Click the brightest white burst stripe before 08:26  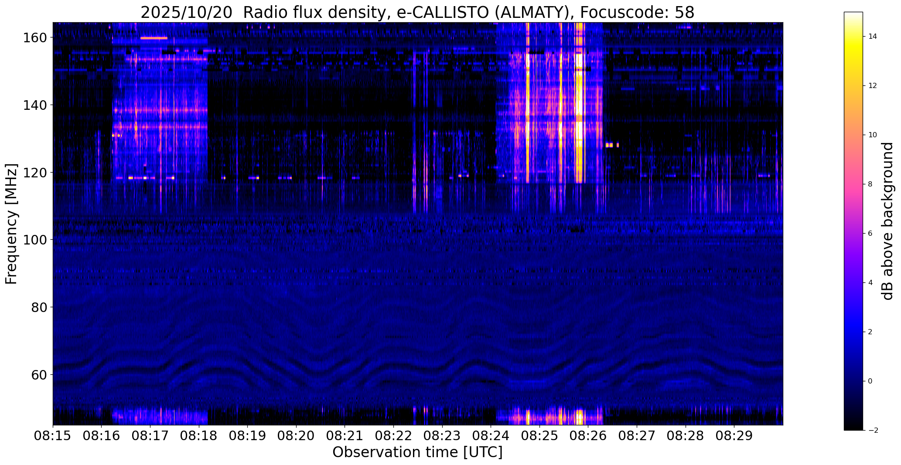tap(580, 102)
